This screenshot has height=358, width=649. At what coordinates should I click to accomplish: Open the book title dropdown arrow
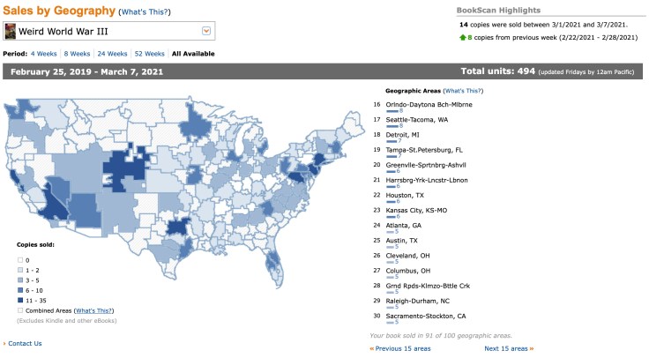click(206, 32)
